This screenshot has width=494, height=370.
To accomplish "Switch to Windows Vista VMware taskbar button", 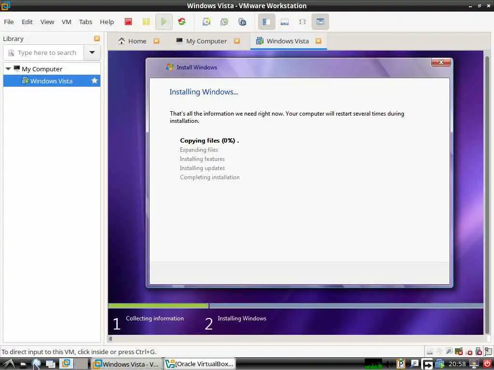I will click(127, 364).
